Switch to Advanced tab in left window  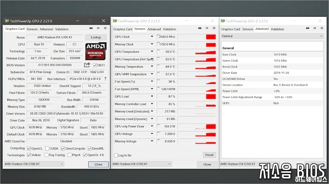pos(46,29)
